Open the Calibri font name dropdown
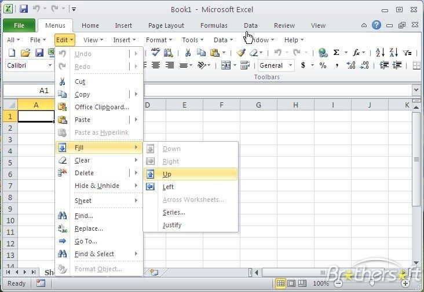The width and height of the screenshot is (424, 292). coord(50,65)
